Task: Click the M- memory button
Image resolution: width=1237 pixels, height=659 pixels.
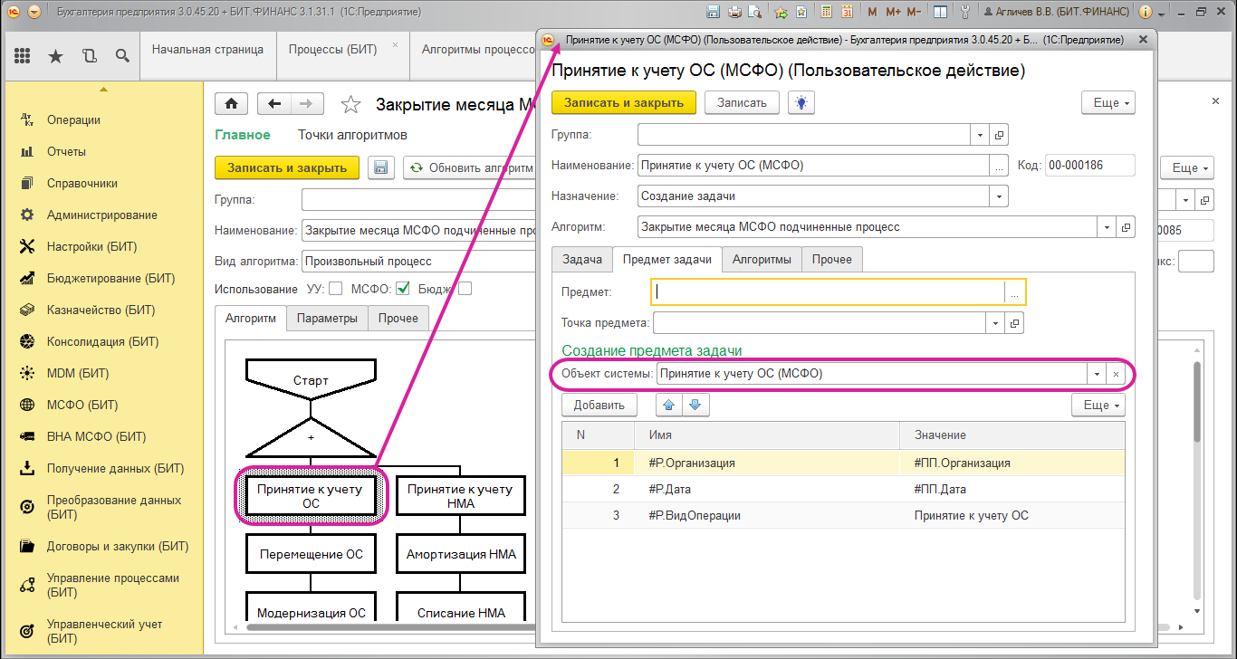Action: 914,13
